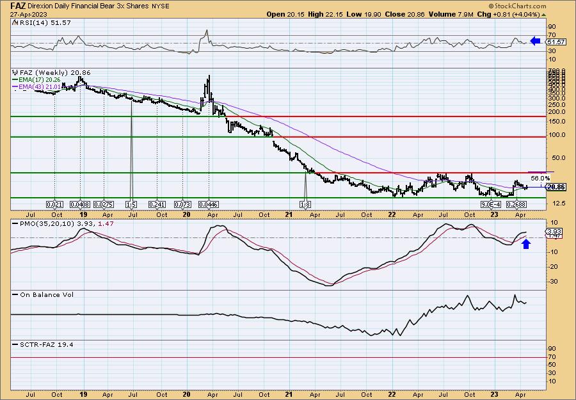Click the NYSE exchange label
Viewport: 576px width, 400px height.
pyautogui.click(x=160, y=6)
